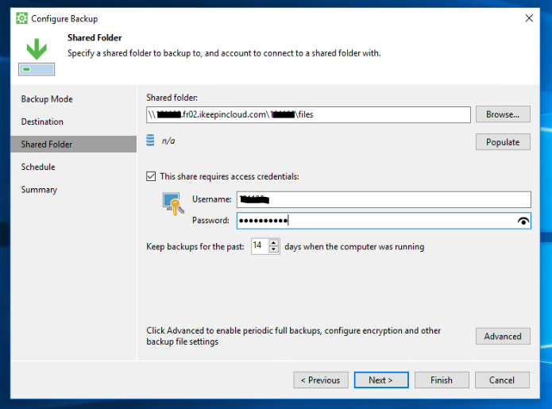The width and height of the screenshot is (552, 409).
Task: Click the 'Keep backups for the past:' label
Action: point(195,246)
